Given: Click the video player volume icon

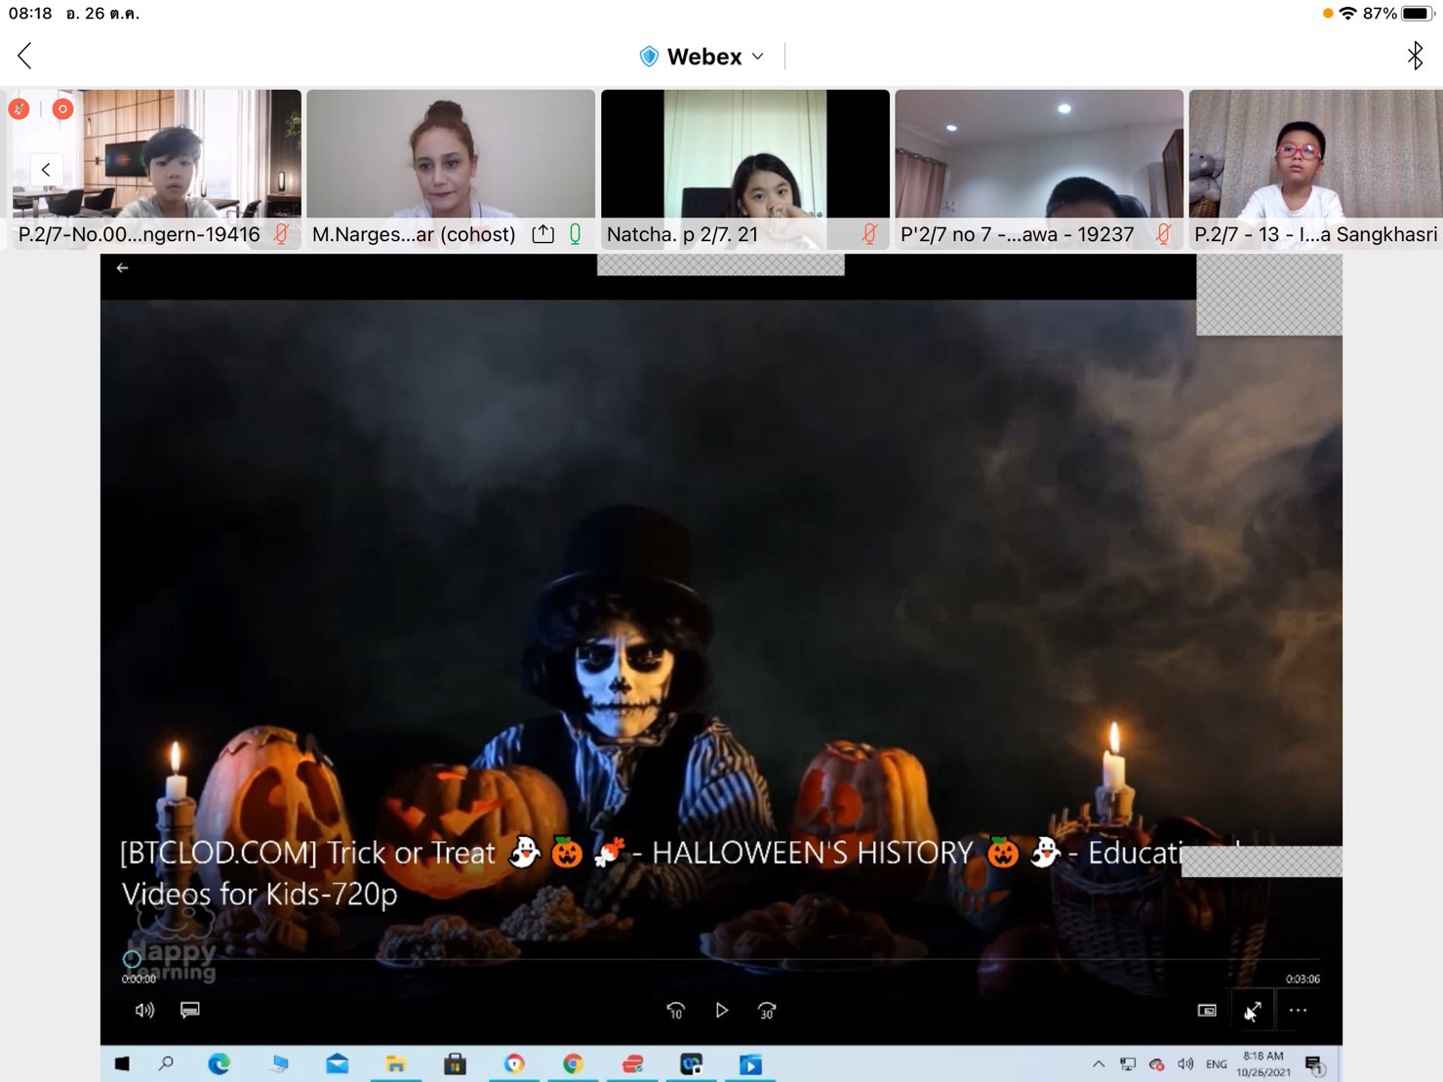Looking at the screenshot, I should point(144,1011).
